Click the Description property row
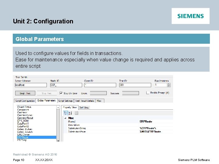Image resolution: width=219 pixels, height=164 pixels. [120, 125]
